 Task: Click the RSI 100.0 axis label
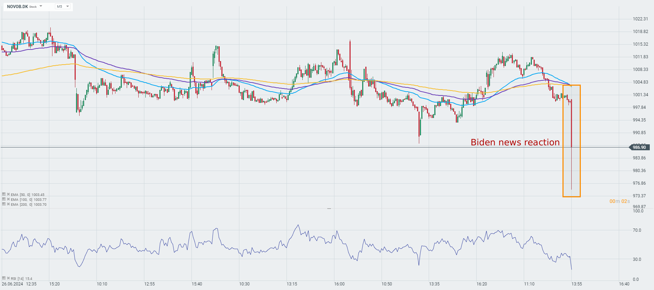pyautogui.click(x=638, y=211)
